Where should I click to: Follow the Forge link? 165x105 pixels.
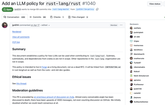44,67
